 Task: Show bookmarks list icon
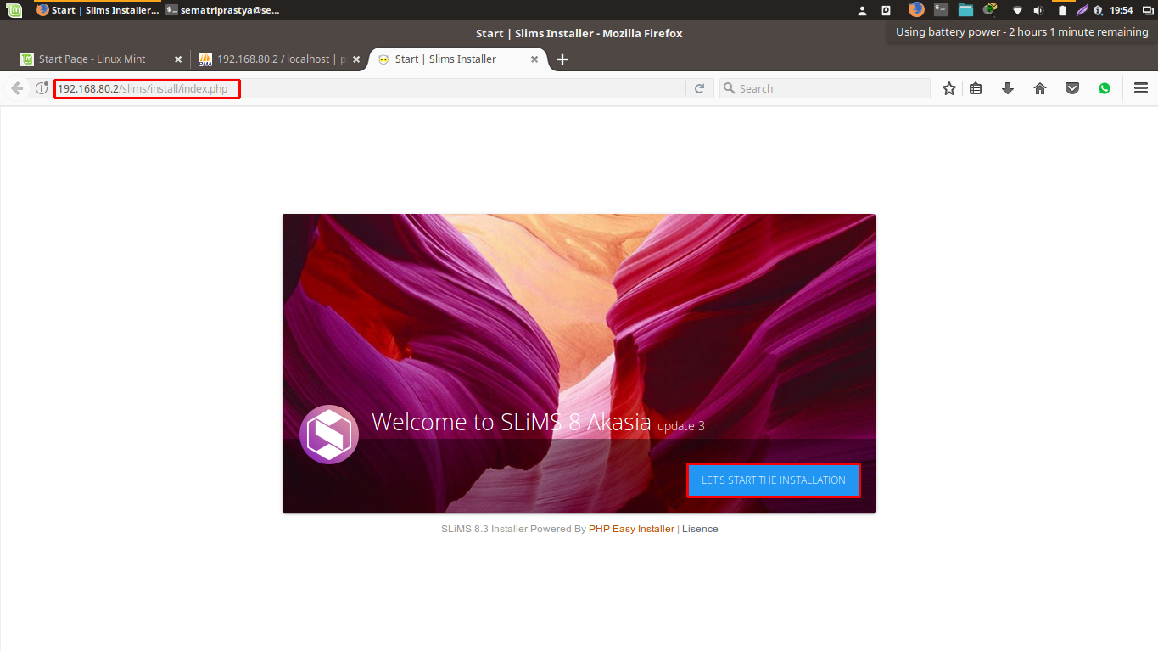[976, 88]
